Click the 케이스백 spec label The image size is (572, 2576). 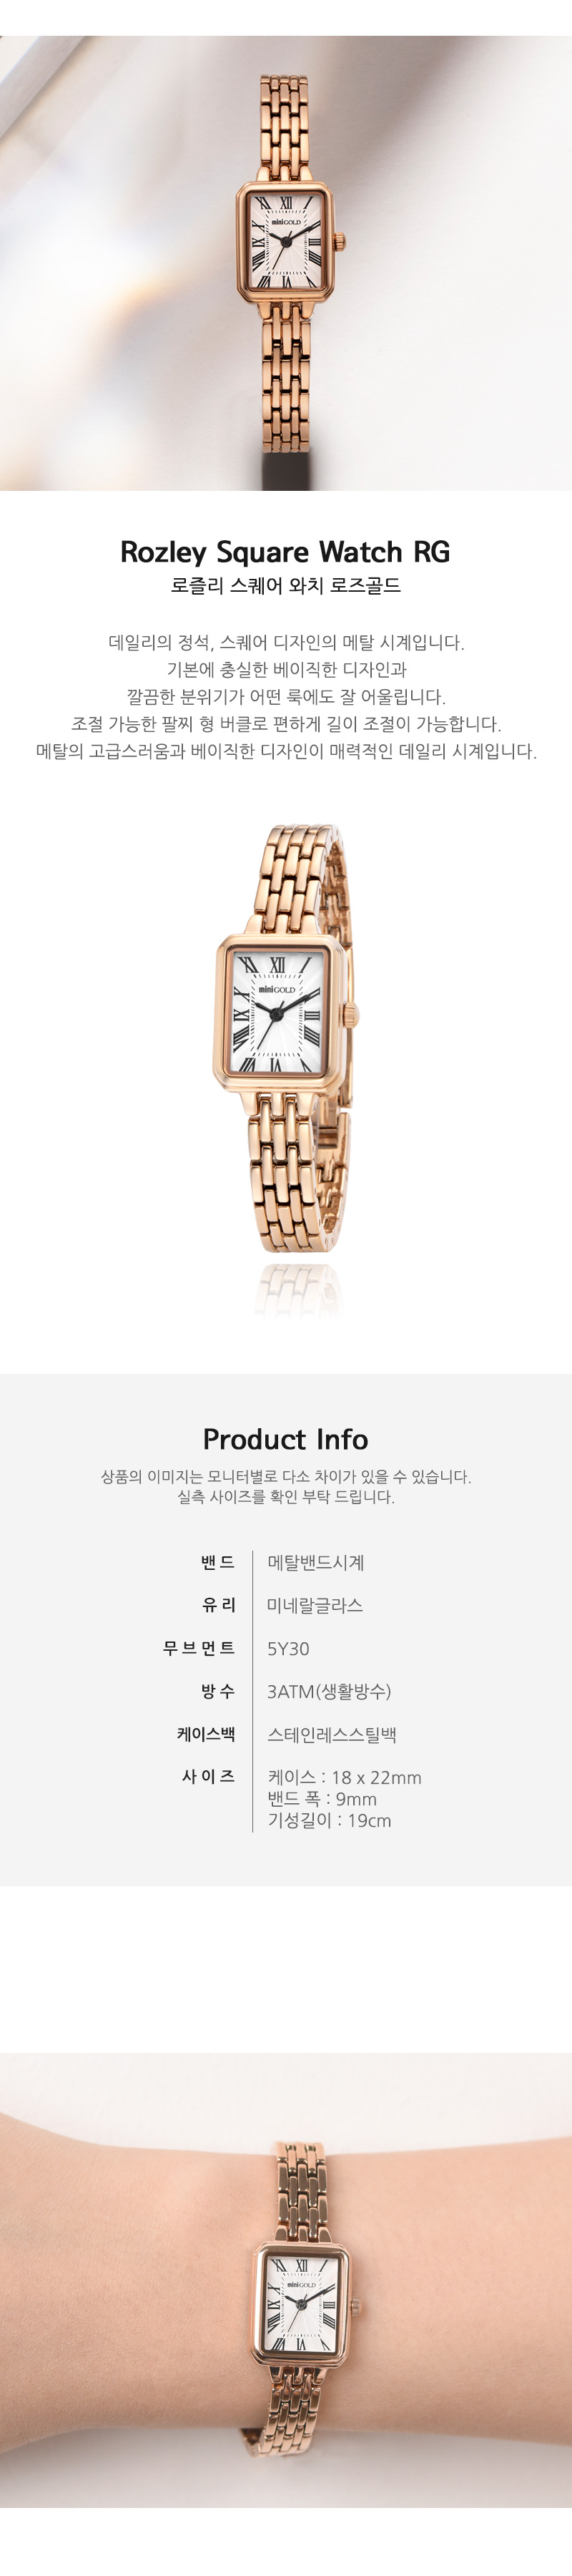coord(206,1734)
